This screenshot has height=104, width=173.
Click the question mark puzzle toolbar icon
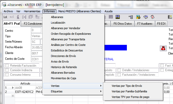(138, 17)
